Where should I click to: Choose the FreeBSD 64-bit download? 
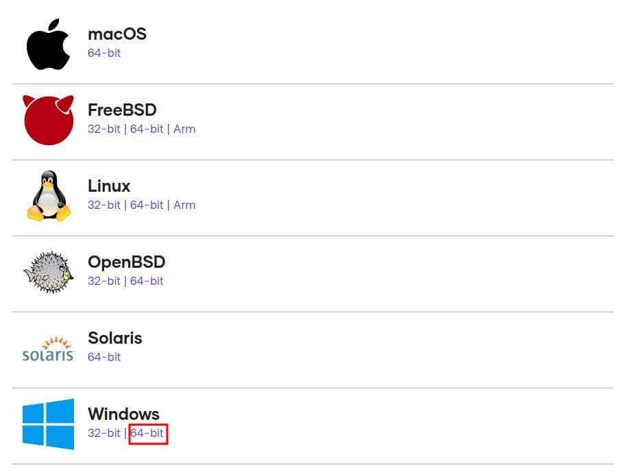click(x=147, y=129)
